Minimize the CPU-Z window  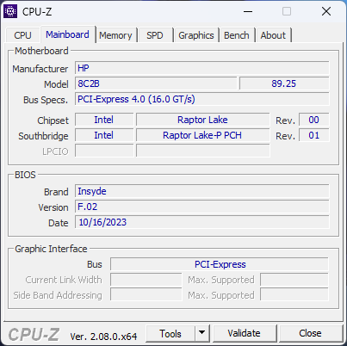coord(248,11)
